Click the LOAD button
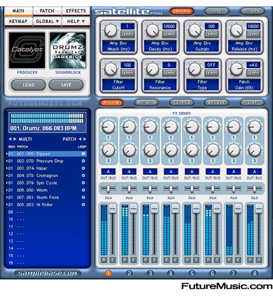The width and height of the screenshot is (273, 296). click(x=29, y=85)
